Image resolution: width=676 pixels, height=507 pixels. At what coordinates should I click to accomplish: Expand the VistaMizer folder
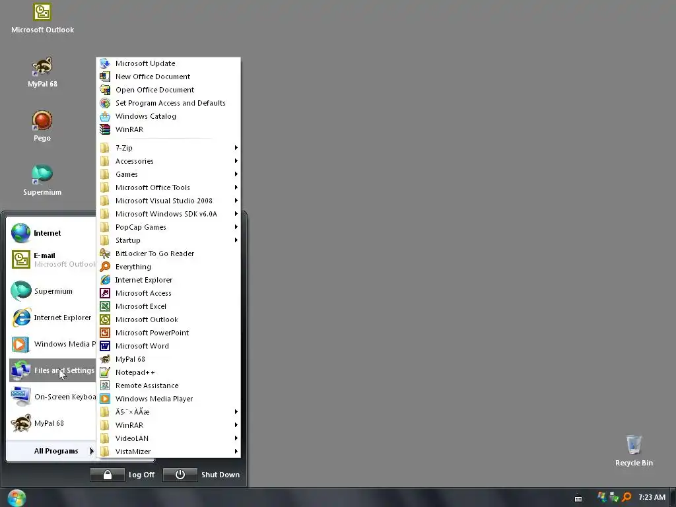click(168, 452)
